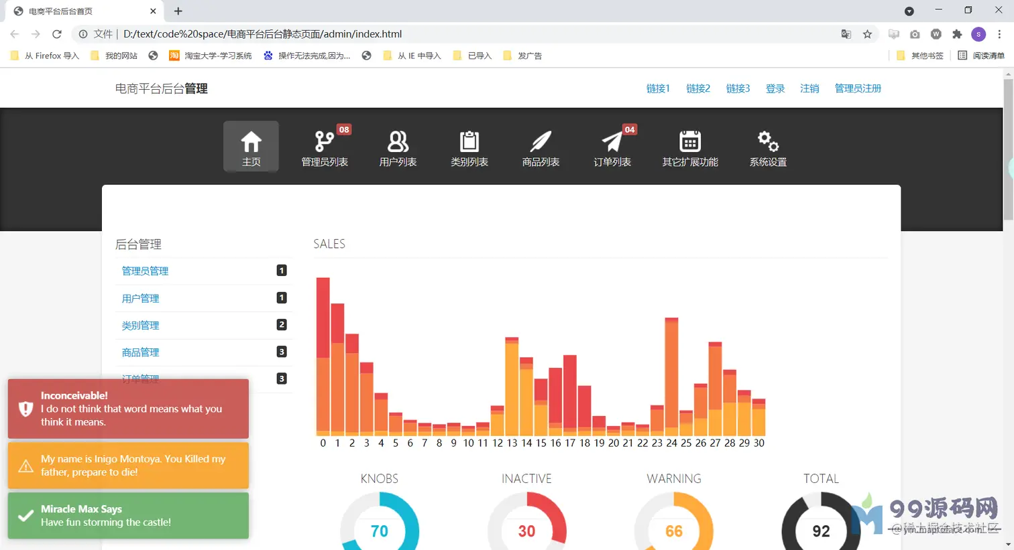Click the address bar URL

262,34
